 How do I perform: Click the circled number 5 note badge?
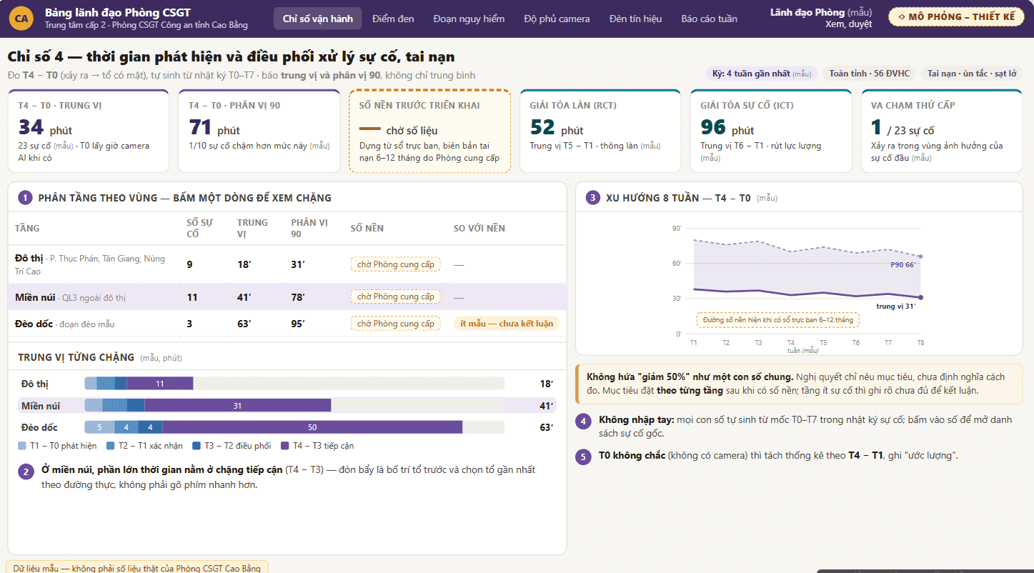583,457
